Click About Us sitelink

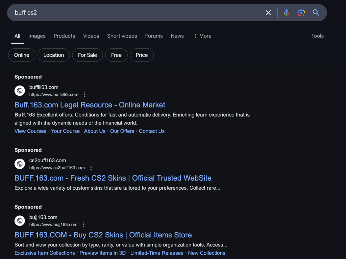click(x=95, y=131)
